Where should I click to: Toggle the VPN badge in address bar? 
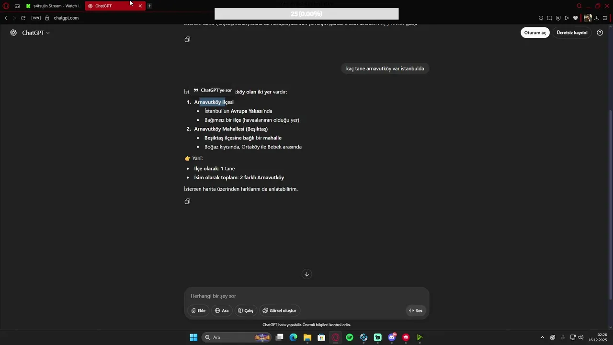coord(36,18)
